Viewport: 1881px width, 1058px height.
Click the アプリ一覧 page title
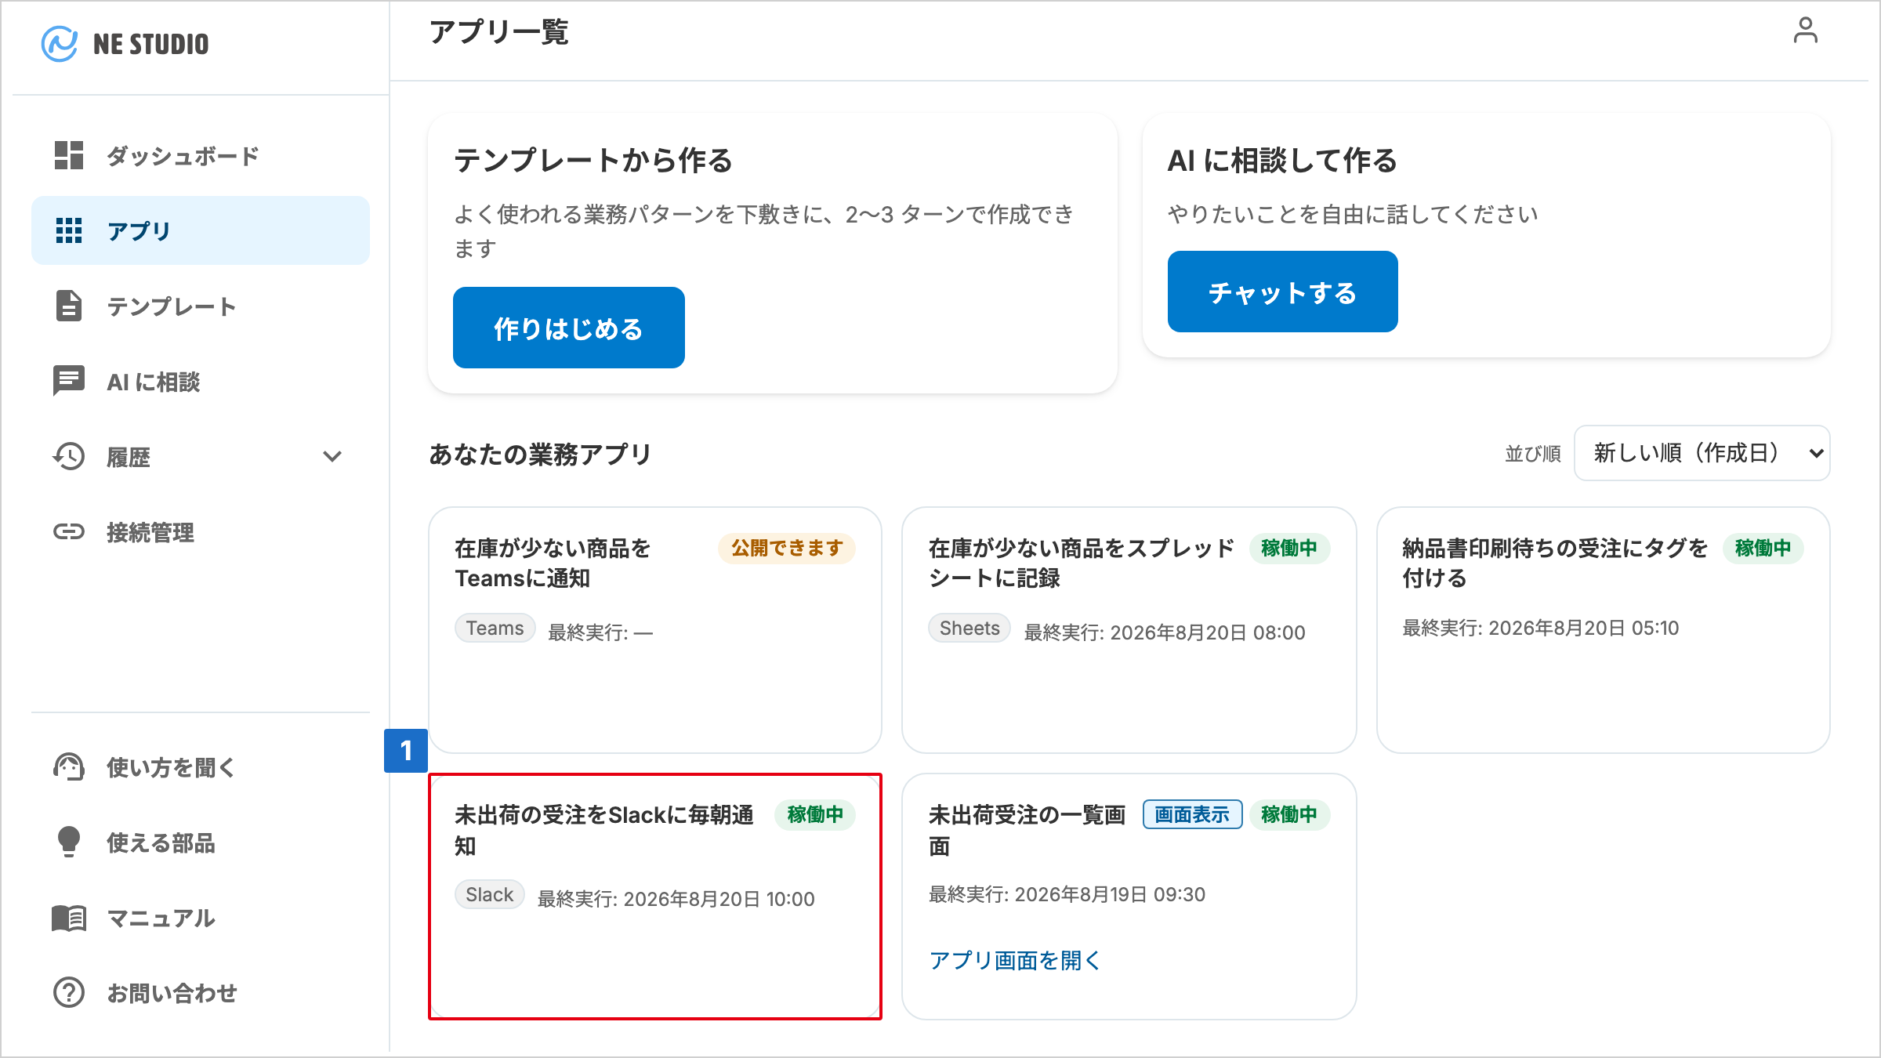(x=499, y=33)
